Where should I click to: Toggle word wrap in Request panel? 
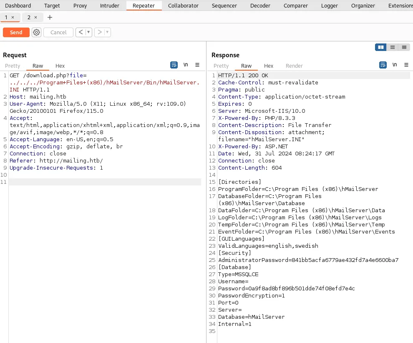(174, 65)
